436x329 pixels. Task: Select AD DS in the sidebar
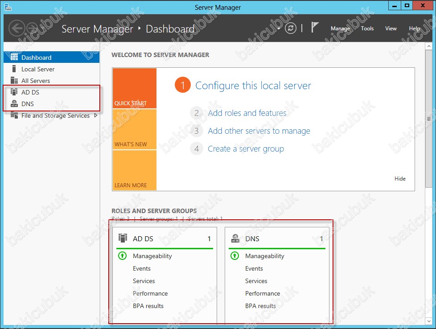coord(51,92)
